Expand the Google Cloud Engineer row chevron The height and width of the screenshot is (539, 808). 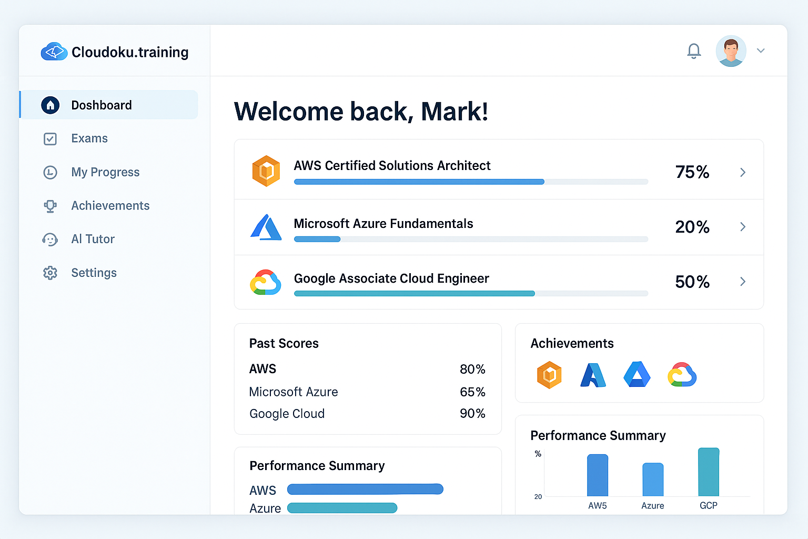point(743,281)
